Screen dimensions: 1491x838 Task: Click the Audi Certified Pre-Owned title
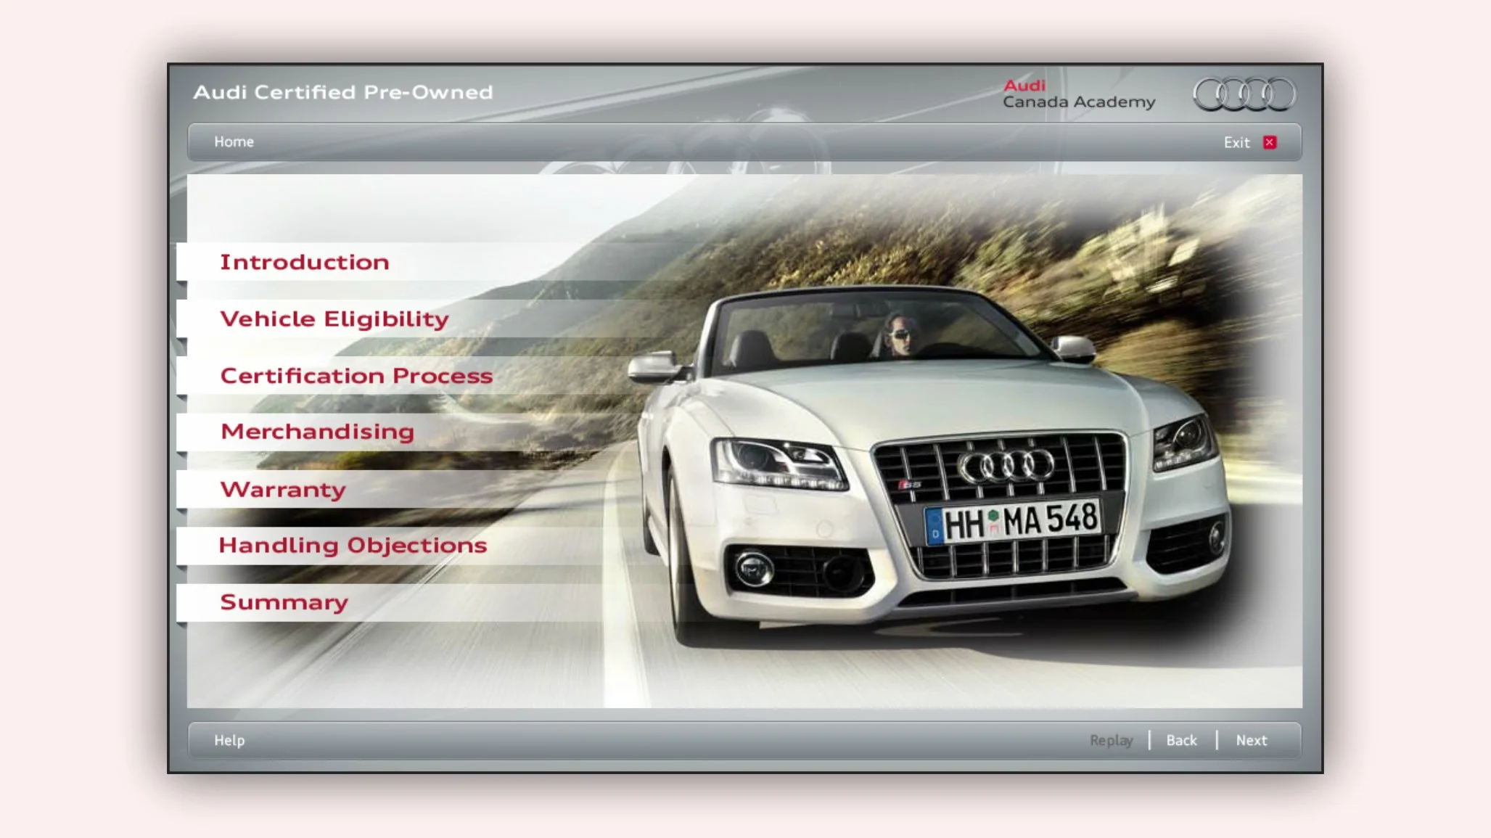tap(342, 92)
